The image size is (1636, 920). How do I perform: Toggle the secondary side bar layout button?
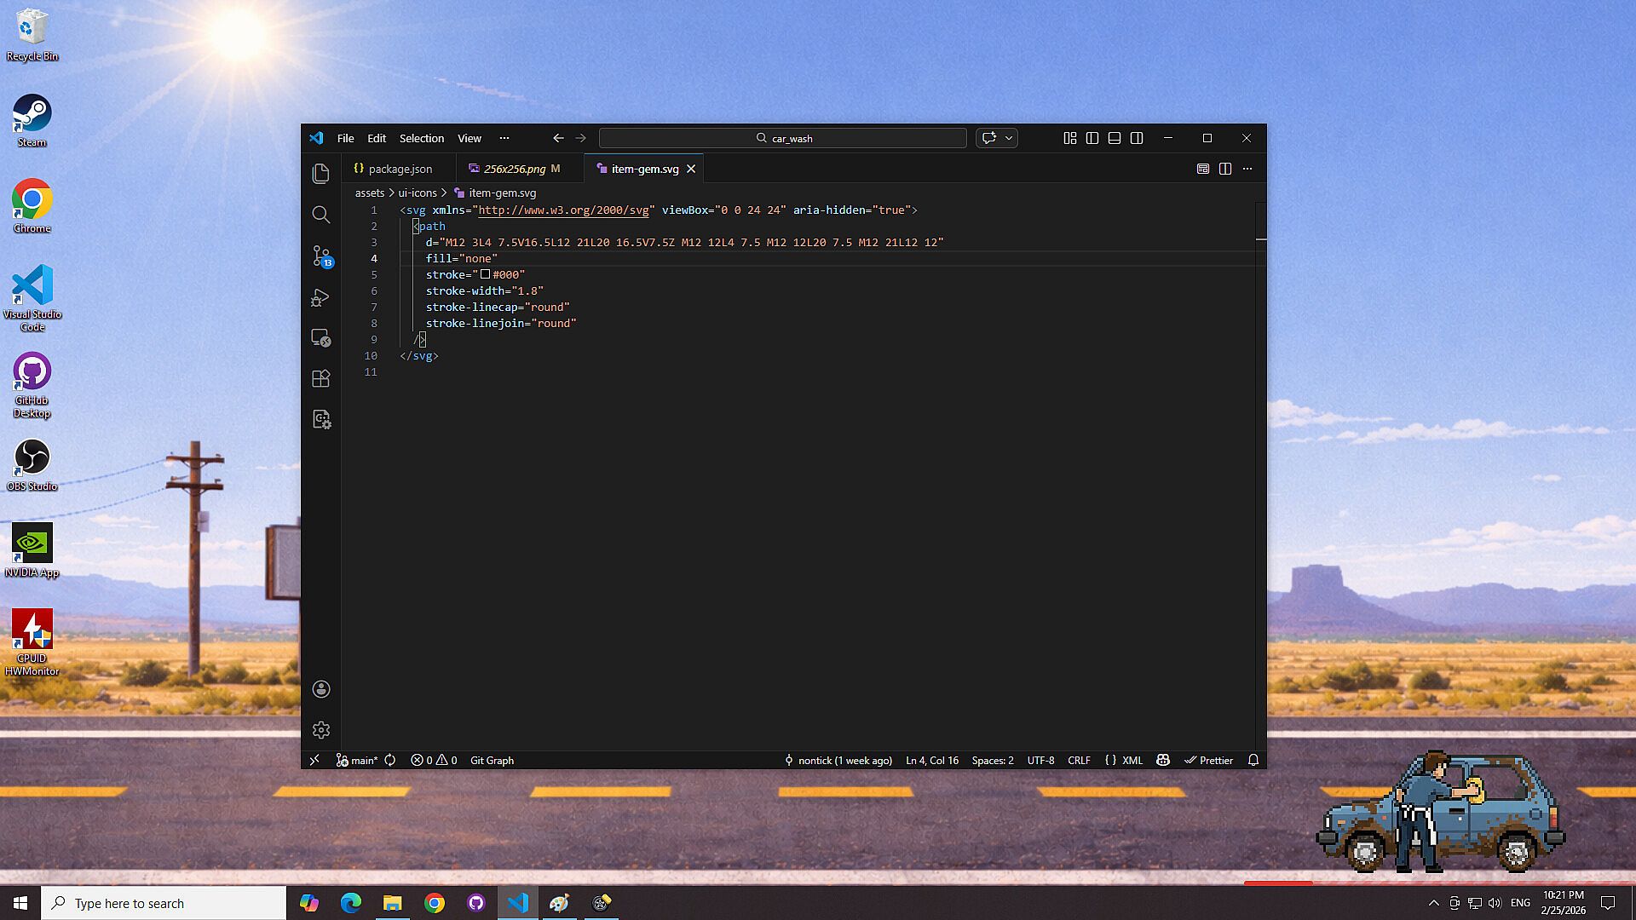[1137, 138]
